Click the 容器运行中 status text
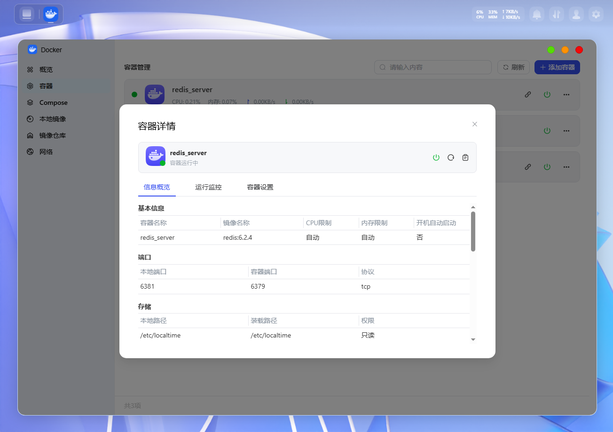613x432 pixels. [x=184, y=163]
